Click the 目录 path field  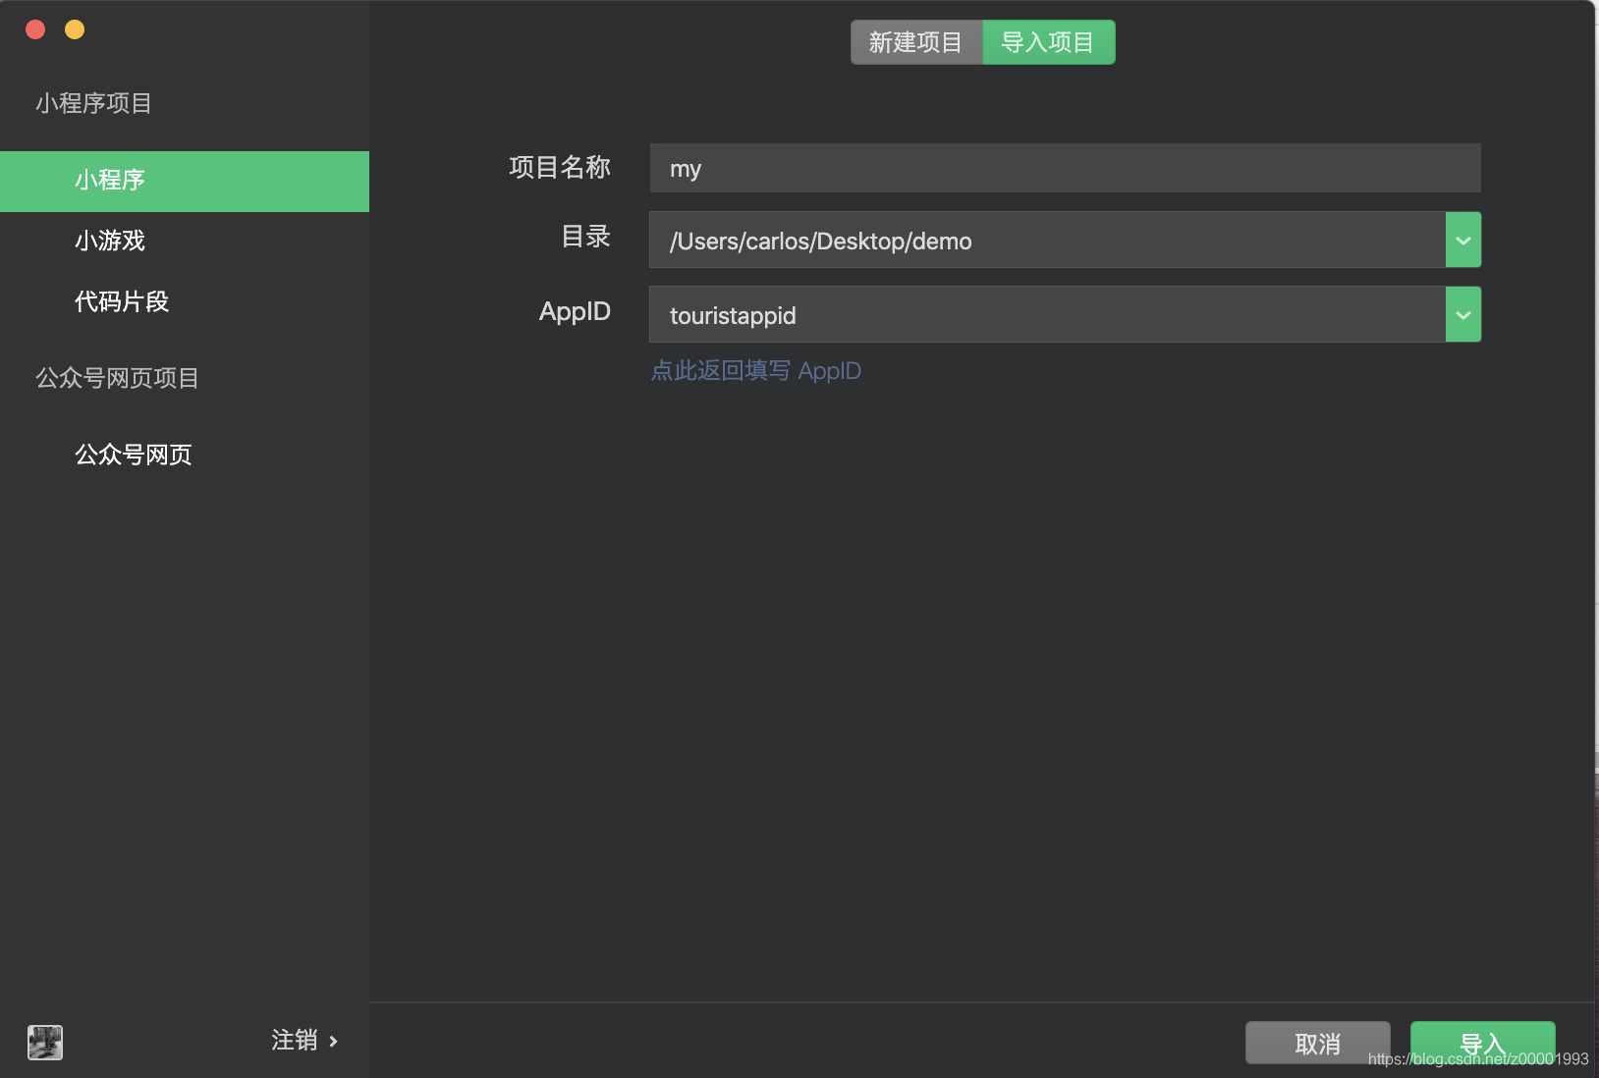point(1047,240)
